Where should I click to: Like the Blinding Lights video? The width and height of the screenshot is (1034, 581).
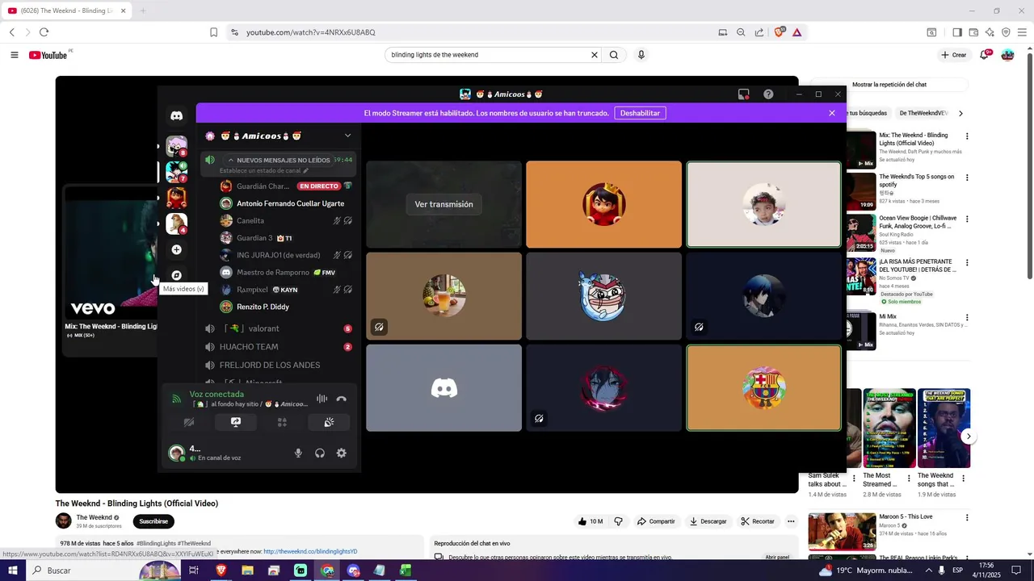[x=591, y=521]
